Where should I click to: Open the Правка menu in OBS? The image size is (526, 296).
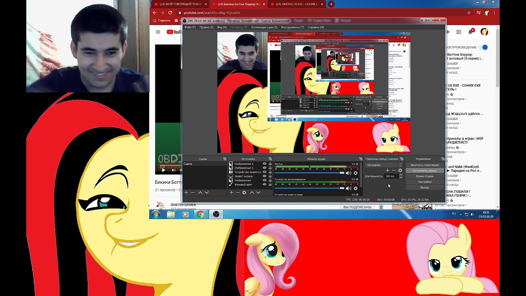click(x=206, y=27)
